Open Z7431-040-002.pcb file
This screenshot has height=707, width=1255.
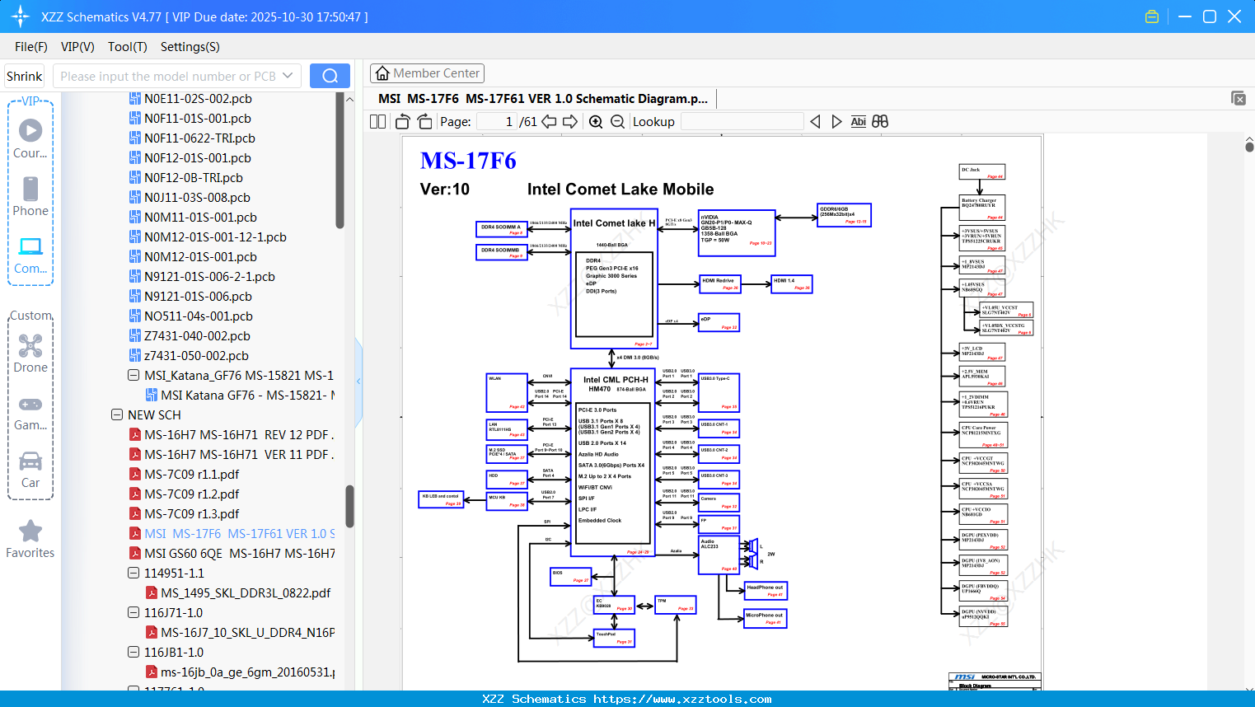197,336
